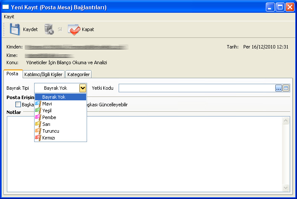Open the Kategoriler tab
The image size is (297, 199).
(x=79, y=74)
